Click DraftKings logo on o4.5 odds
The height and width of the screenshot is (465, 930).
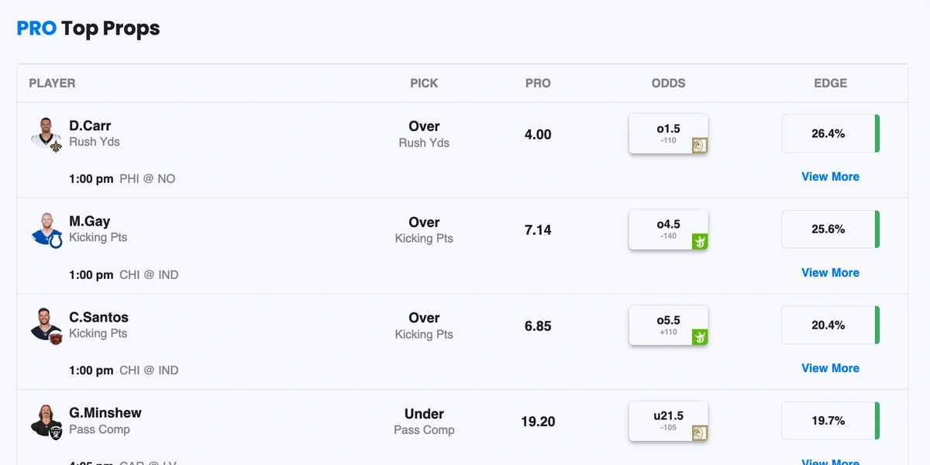coord(700,241)
